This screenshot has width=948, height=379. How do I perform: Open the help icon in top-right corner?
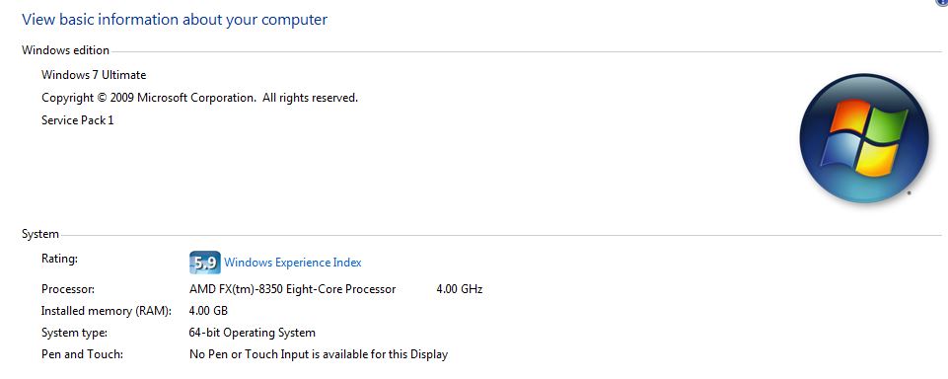point(944,2)
